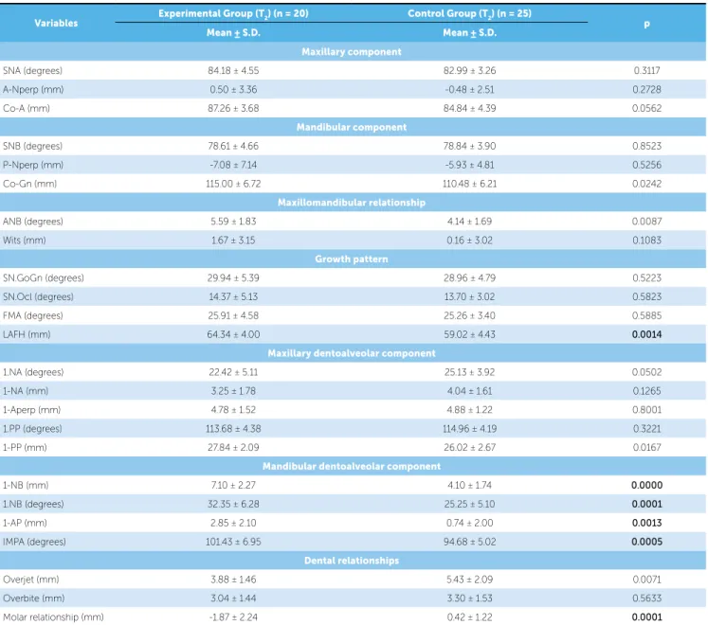Click the p-value '0.0167'

click(x=646, y=448)
